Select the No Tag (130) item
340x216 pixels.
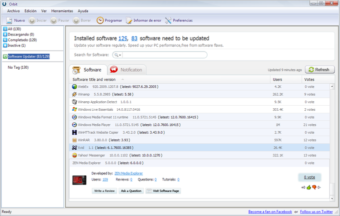(x=18, y=67)
